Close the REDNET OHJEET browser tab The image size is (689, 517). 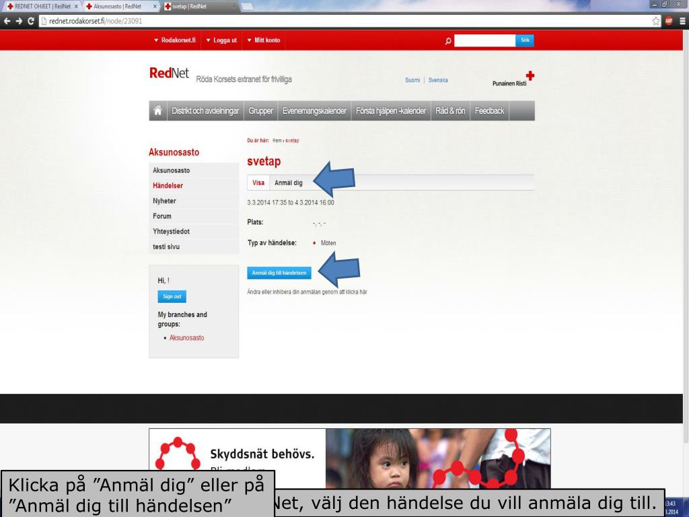[76, 7]
